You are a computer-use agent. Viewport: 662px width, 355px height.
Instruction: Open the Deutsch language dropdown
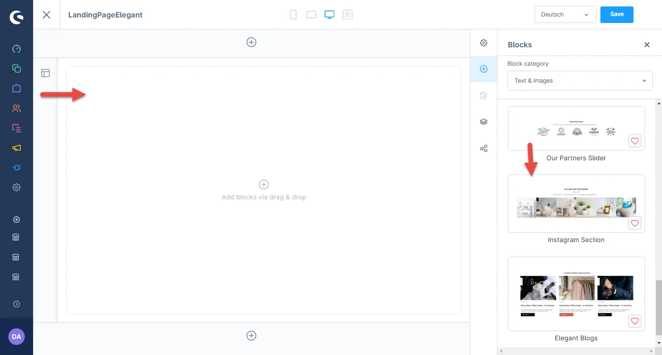click(565, 15)
